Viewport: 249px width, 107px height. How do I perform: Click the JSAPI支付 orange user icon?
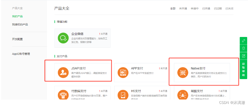pyautogui.click(x=63, y=73)
